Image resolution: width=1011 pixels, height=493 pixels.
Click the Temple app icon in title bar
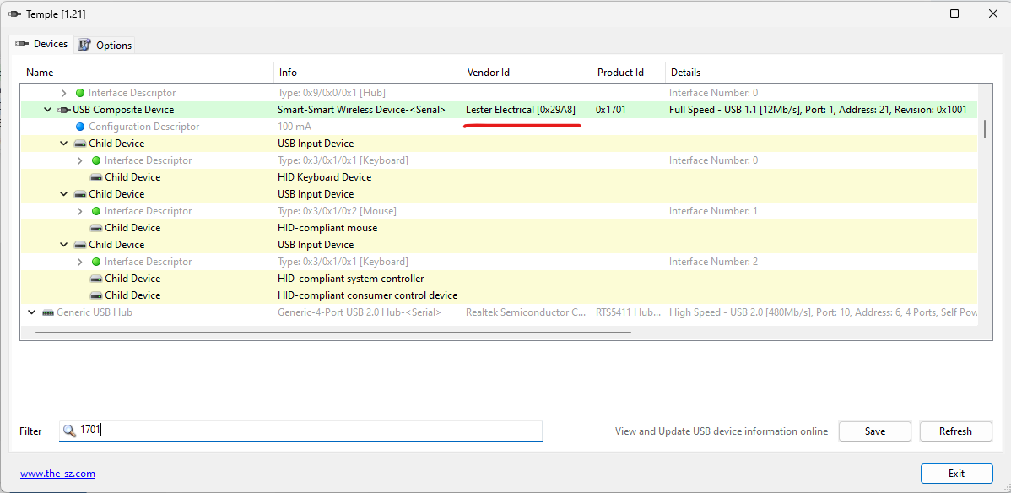(x=14, y=14)
